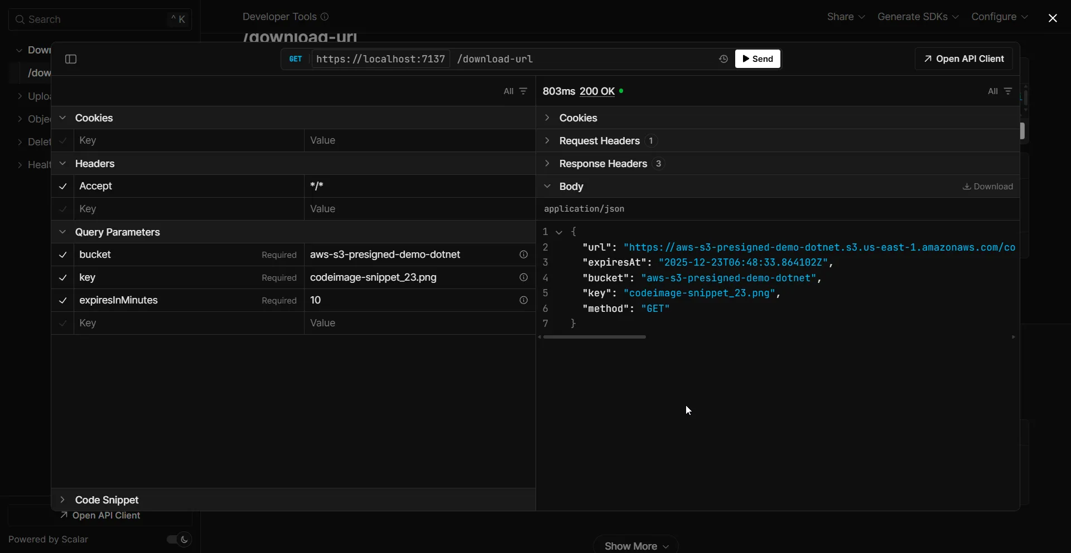The height and width of the screenshot is (553, 1071).
Task: Send the GET request
Action: click(758, 59)
